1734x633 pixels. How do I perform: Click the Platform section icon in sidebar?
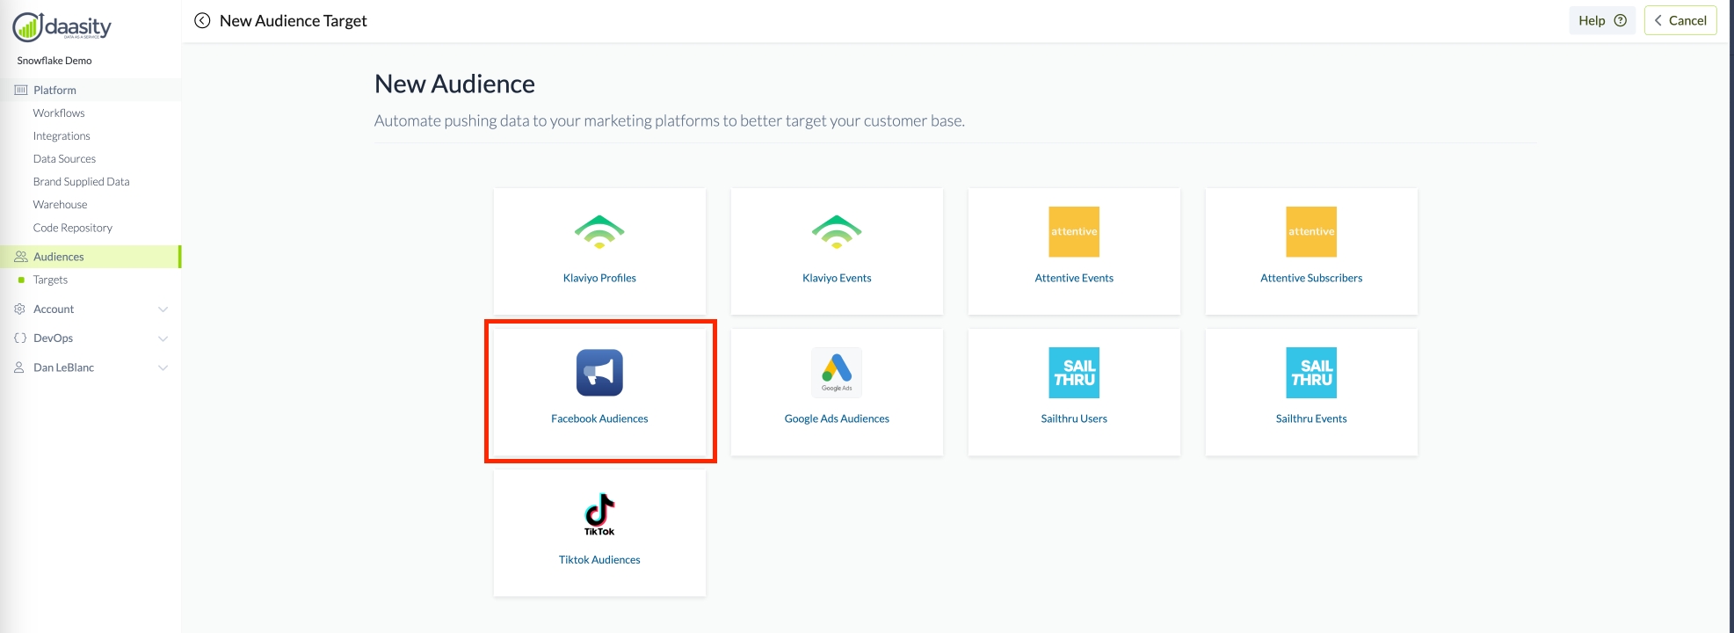coord(21,90)
